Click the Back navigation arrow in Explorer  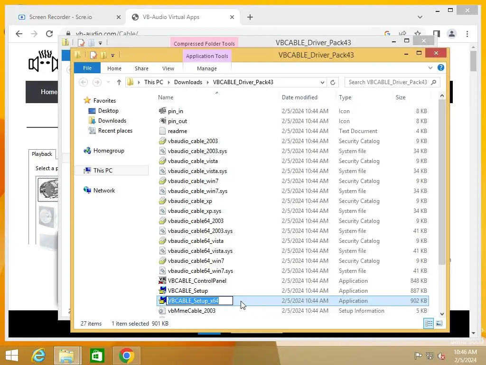tap(83, 82)
